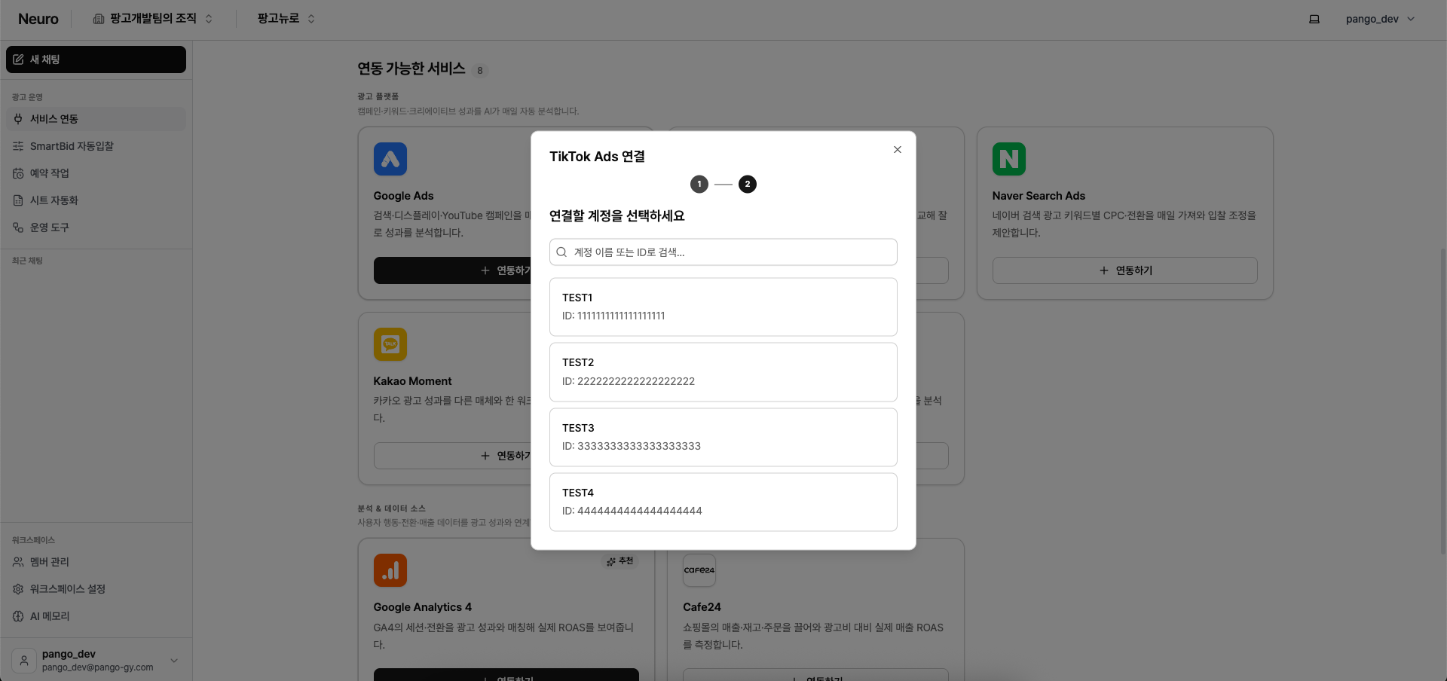Viewport: 1447px width, 681px height.
Task: Click the 추천 badge on Google Analytics 4 card
Action: [620, 561]
